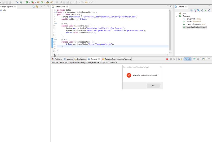Click the Save icon in toolbar
Viewport: 212px width, 142px height.
3,2
